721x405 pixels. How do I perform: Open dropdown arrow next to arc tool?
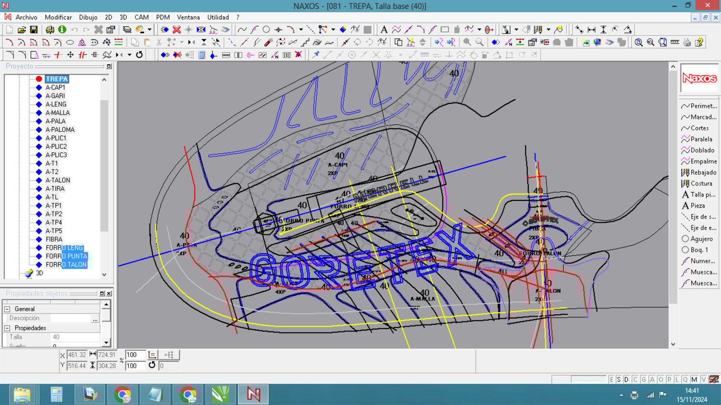click(x=301, y=30)
